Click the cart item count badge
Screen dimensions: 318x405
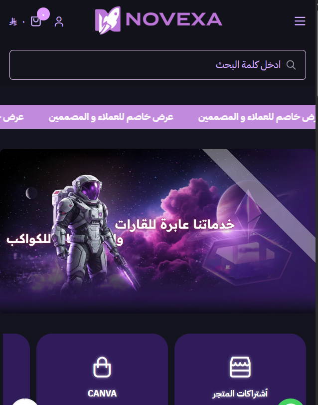tap(43, 14)
